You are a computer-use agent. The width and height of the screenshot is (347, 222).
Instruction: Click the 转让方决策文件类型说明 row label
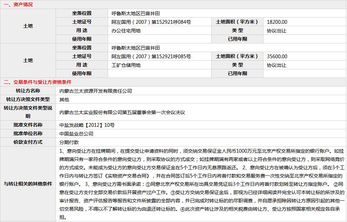click(28, 112)
